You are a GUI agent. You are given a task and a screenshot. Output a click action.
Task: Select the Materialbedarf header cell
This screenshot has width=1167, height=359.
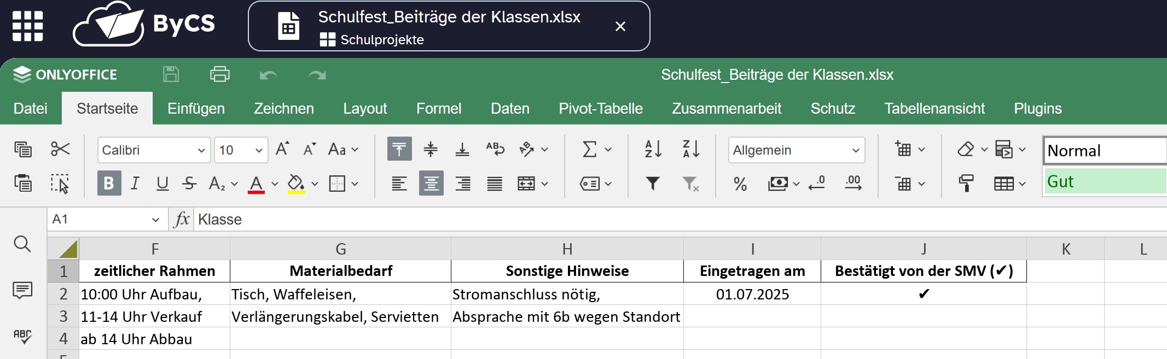(340, 271)
